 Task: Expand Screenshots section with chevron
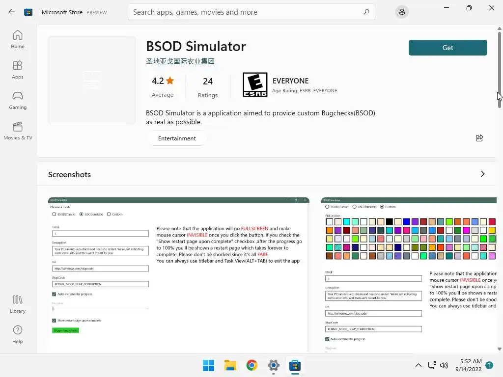coord(482,174)
